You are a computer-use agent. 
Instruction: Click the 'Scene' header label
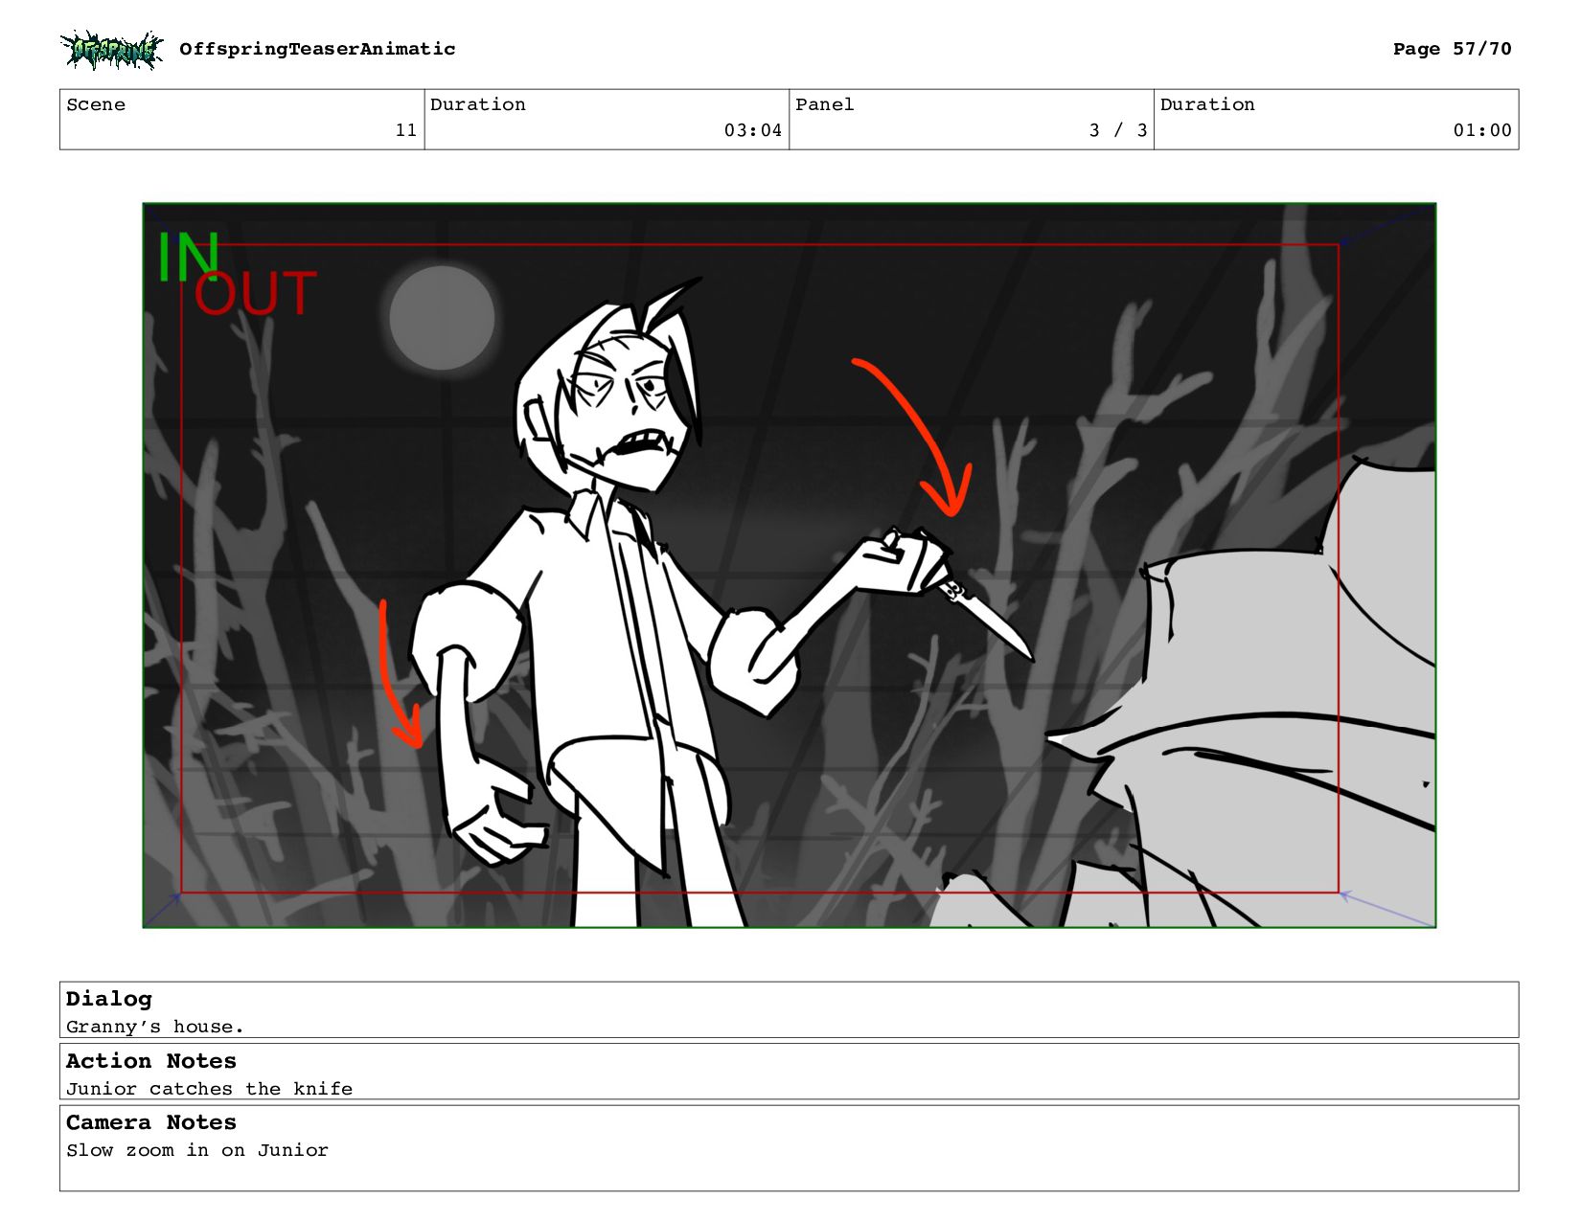pyautogui.click(x=96, y=104)
